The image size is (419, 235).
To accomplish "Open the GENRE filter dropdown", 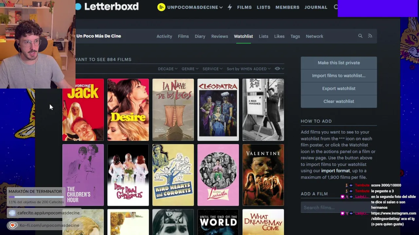I will pos(190,69).
